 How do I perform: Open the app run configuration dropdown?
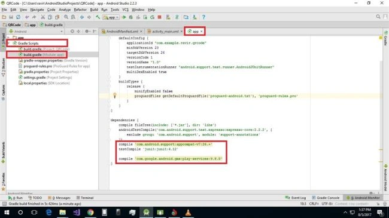111,17
